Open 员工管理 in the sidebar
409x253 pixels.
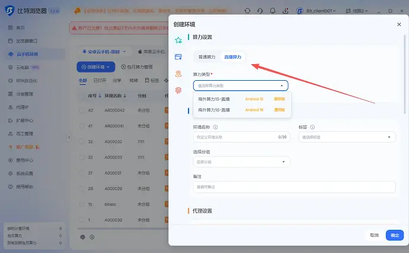(x=21, y=134)
